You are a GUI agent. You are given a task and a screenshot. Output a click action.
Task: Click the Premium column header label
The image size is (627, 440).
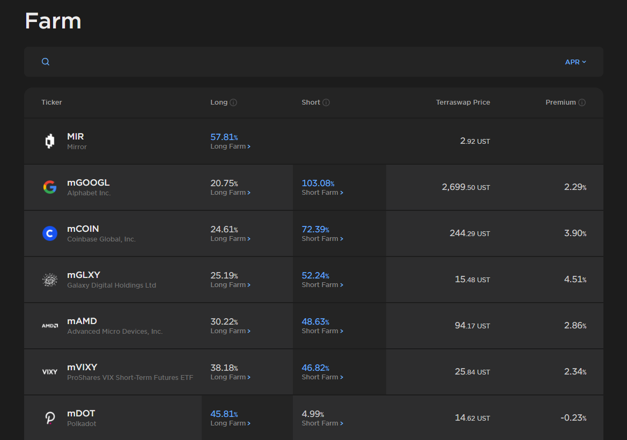(560, 102)
